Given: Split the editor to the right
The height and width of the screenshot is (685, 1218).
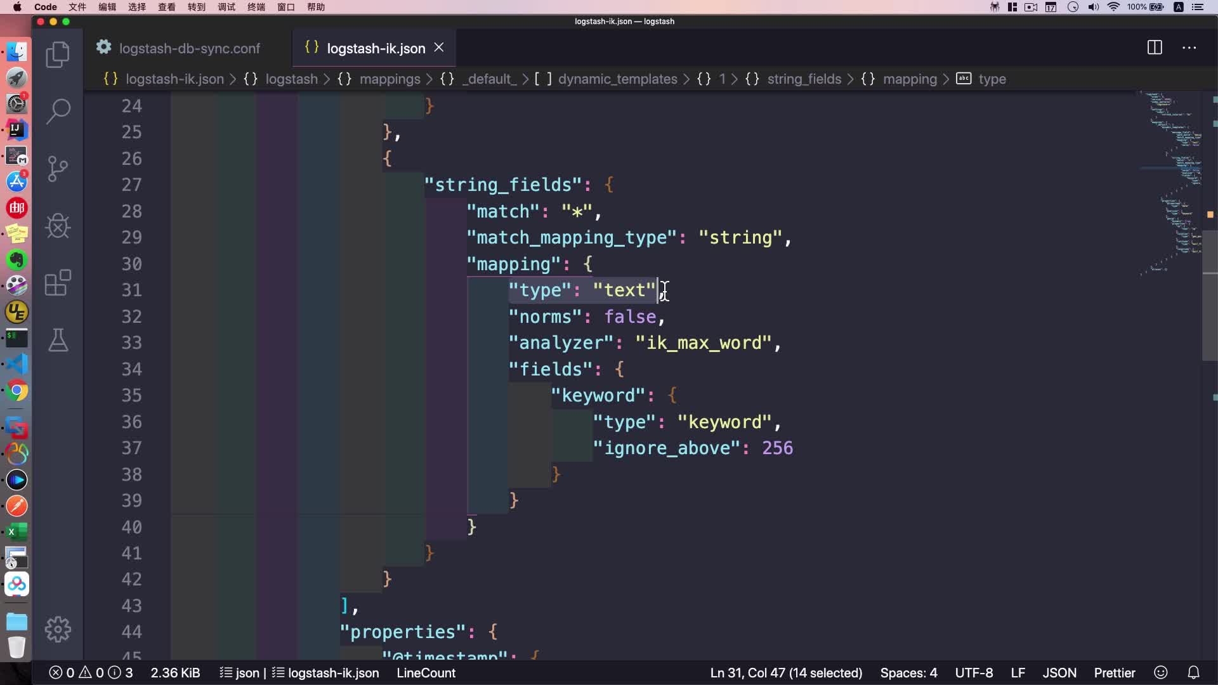Looking at the screenshot, I should tap(1155, 48).
